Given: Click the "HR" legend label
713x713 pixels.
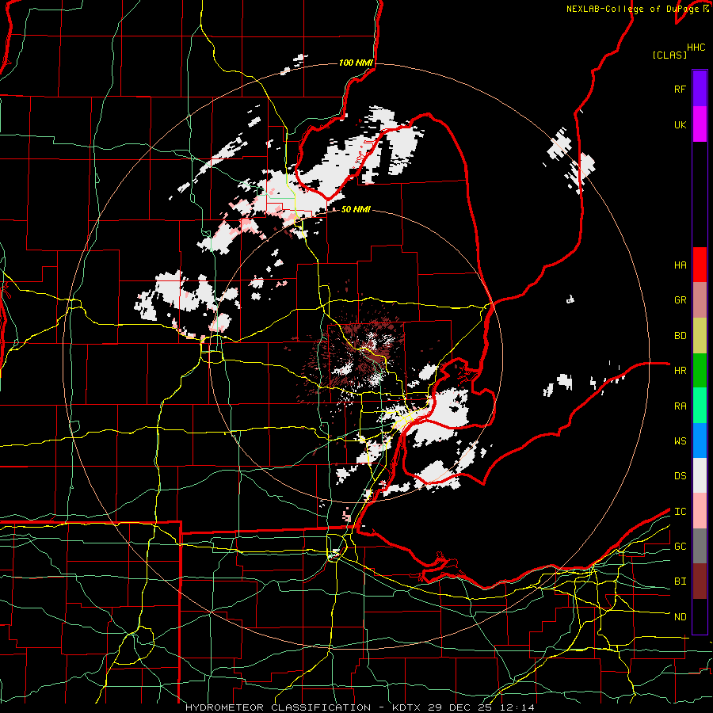Looking at the screenshot, I should click(680, 371).
